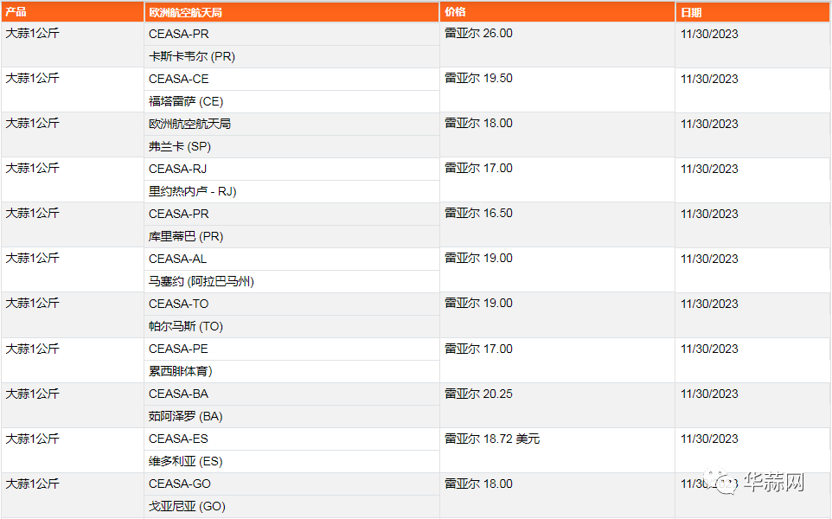Click the 马塞约 (阿拉巴马州) cell
832x519 pixels.
pos(291,281)
